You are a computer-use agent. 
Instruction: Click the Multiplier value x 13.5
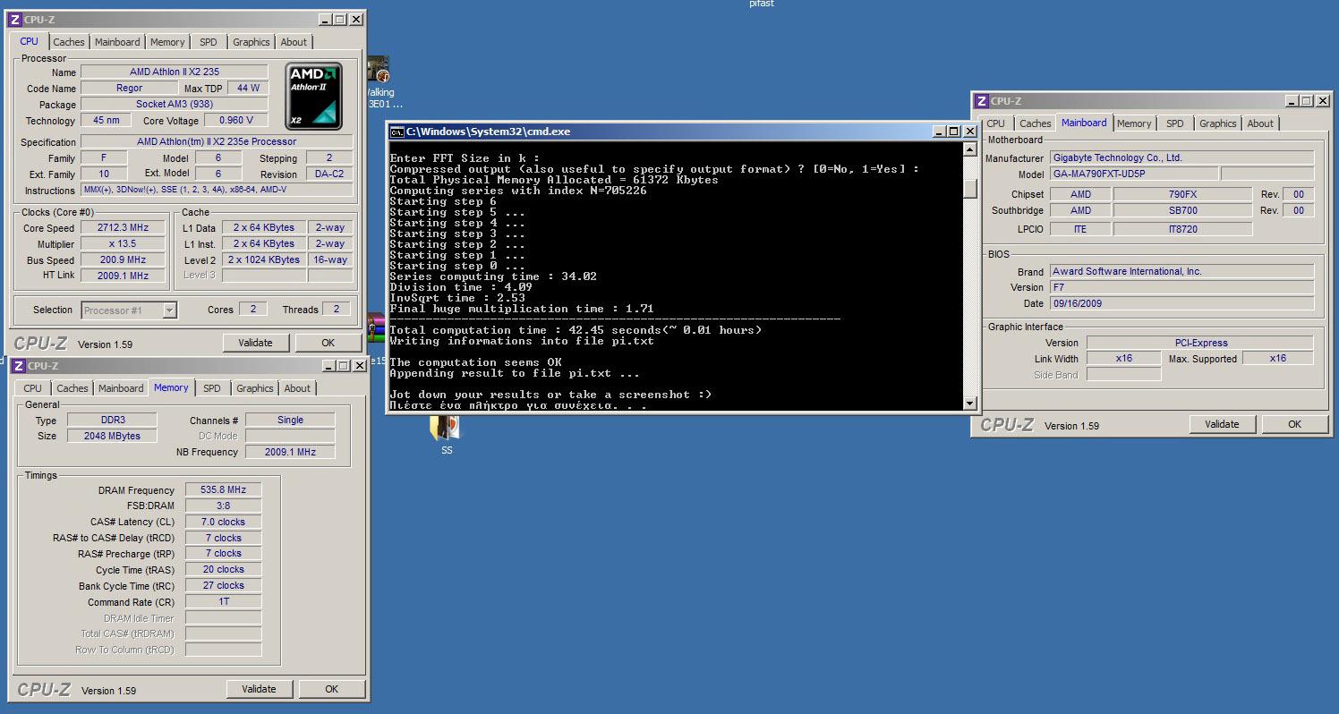(124, 244)
